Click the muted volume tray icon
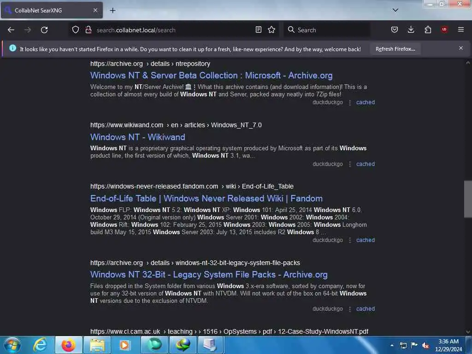 pyautogui.click(x=425, y=345)
